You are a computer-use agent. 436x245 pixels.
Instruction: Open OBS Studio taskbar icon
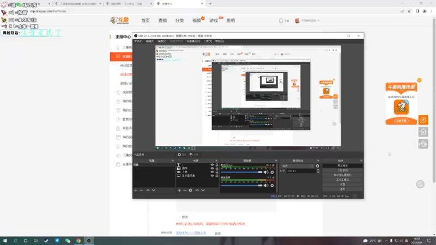[x=89, y=241]
